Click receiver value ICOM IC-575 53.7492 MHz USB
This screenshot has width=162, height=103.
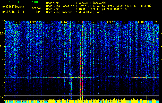click(103, 9)
